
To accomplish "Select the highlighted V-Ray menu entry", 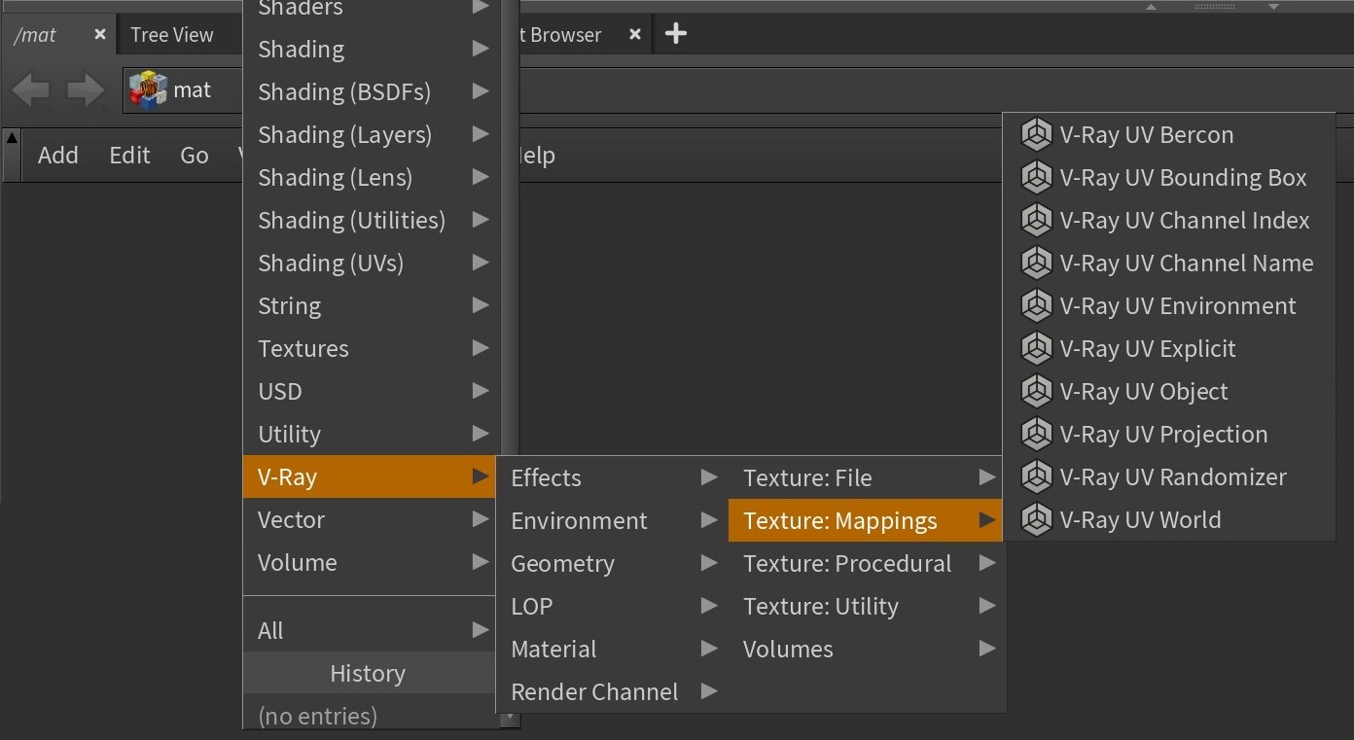I will click(x=370, y=476).
